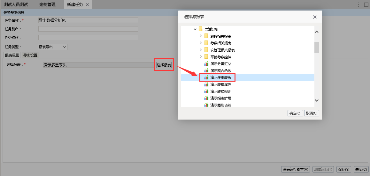Click the 演示转换规则 report chart icon
The height and width of the screenshot is (176, 370).
[206, 91]
